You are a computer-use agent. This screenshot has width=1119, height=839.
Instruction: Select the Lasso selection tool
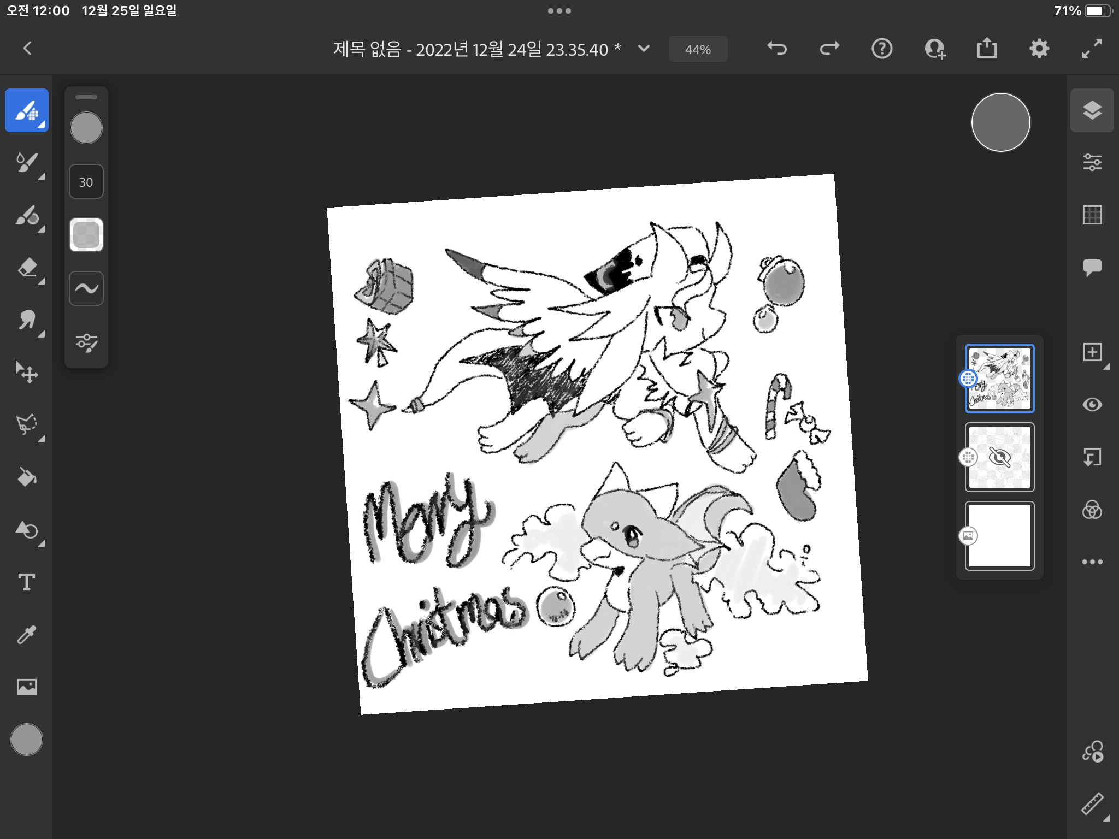click(27, 425)
